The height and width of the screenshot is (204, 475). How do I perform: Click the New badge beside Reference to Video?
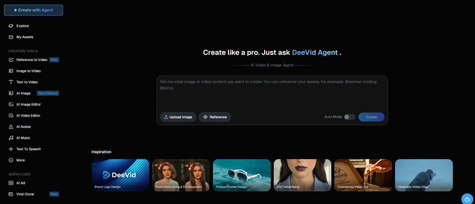pyautogui.click(x=54, y=60)
